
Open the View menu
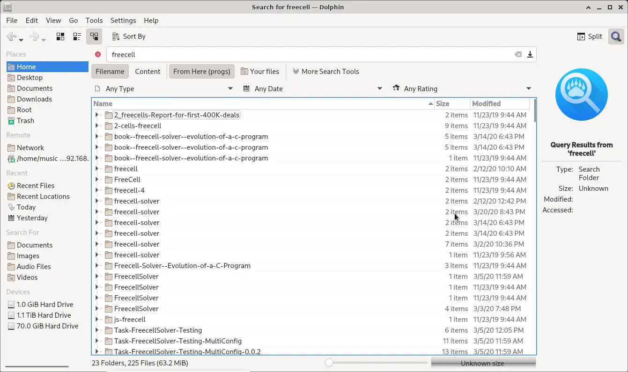53,21
